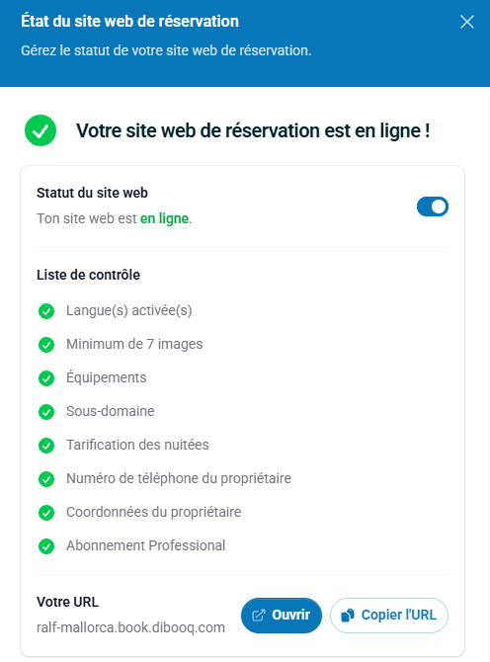The width and height of the screenshot is (490, 662).
Task: Click the Langue(s) activée(s) label
Action: pos(129,310)
